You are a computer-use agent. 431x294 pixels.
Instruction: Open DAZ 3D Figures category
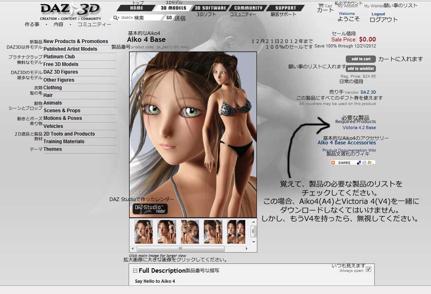[61, 72]
